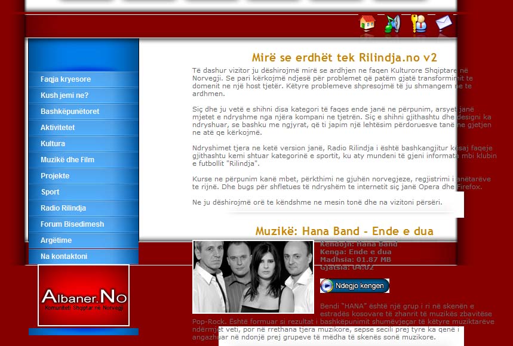Select Kultura in the sidebar
This screenshot has width=513, height=346.
coord(84,143)
